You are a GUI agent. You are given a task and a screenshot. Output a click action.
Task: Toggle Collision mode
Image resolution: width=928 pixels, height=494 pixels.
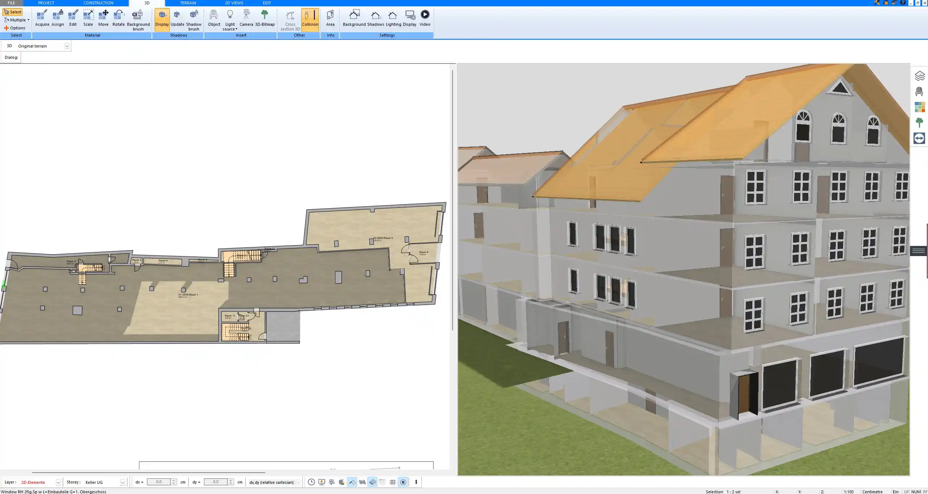(x=310, y=20)
